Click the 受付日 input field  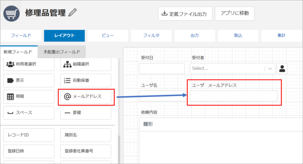pos(162,69)
